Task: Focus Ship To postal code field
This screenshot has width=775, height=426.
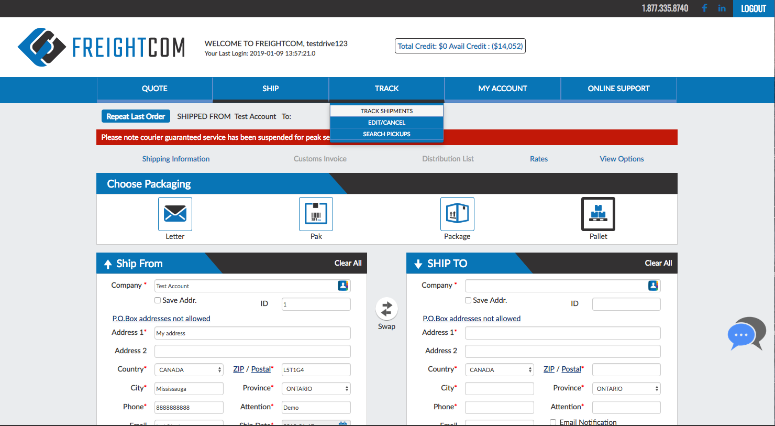Action: click(x=626, y=370)
